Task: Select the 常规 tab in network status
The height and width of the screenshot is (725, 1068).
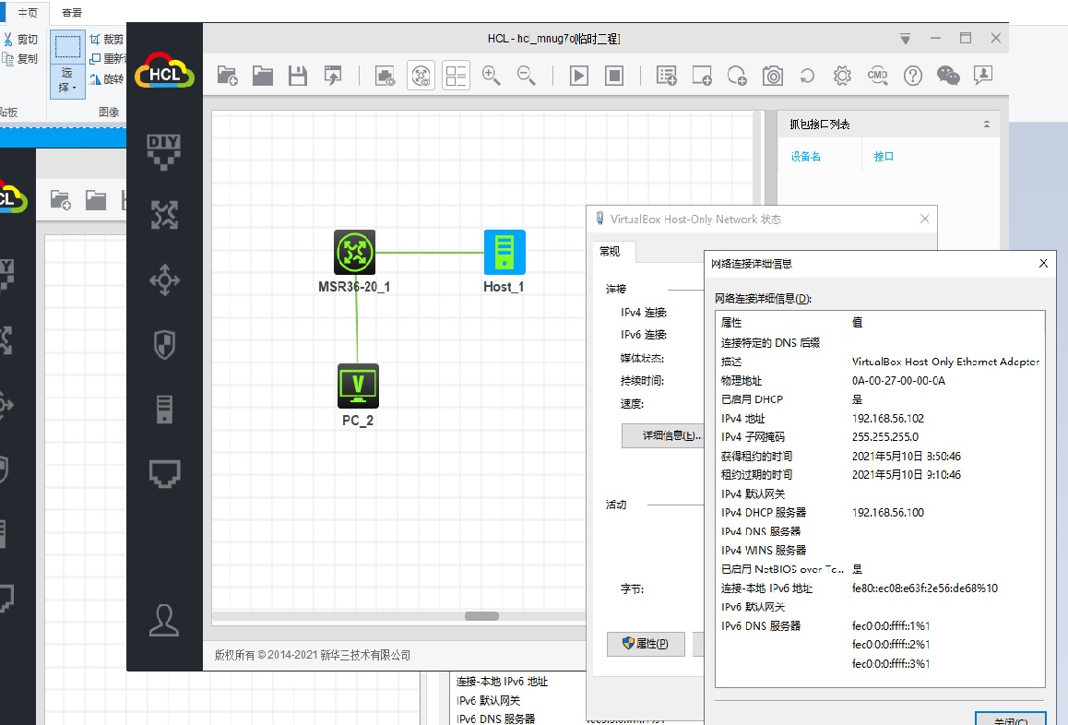Action: tap(611, 252)
